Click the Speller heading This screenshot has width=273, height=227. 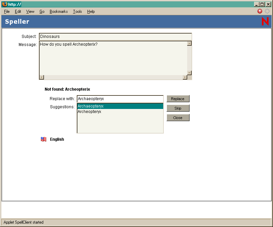[17, 22]
